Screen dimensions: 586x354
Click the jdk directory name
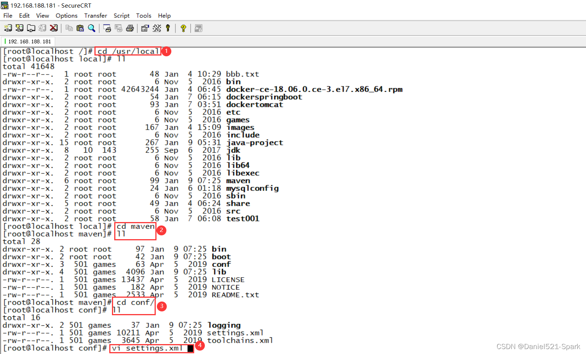coord(233,150)
